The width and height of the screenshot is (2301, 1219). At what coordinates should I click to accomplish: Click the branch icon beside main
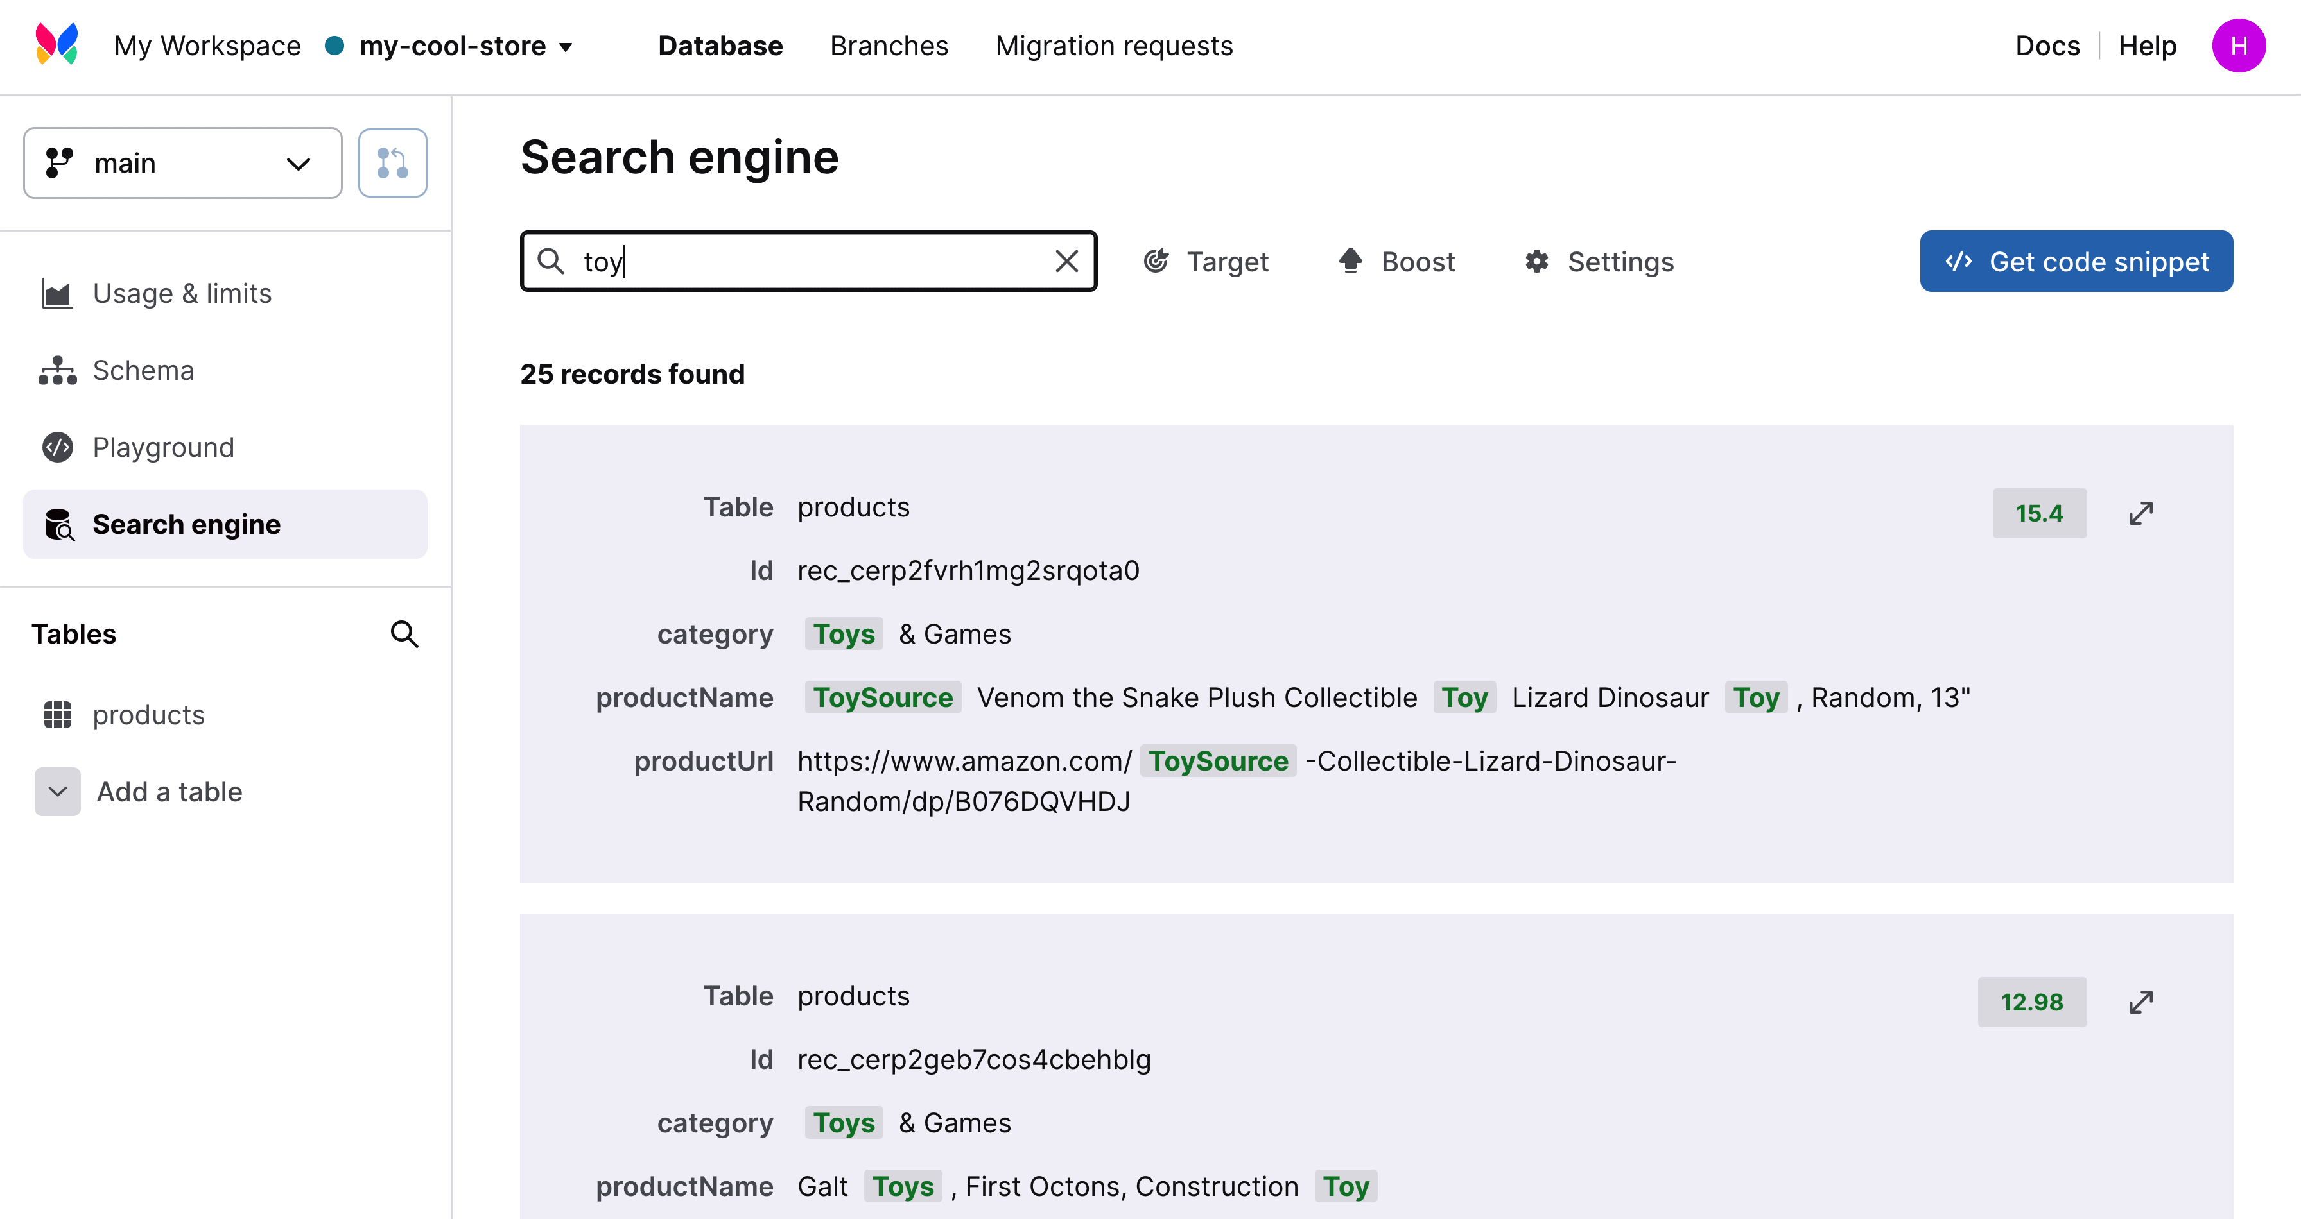(59, 164)
